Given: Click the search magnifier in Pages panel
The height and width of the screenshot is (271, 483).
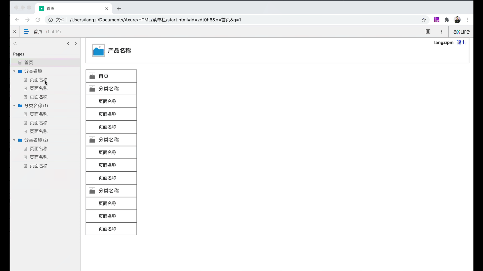Looking at the screenshot, I should [15, 44].
